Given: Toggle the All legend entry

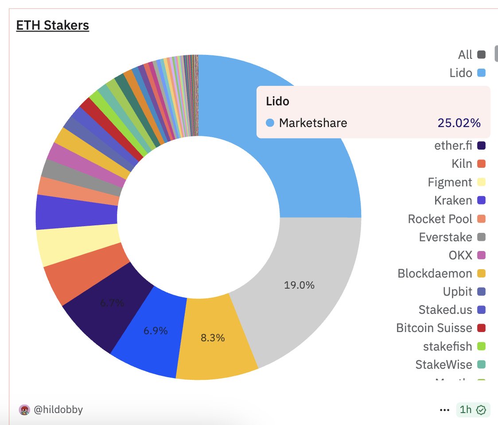Looking at the screenshot, I should (472, 54).
